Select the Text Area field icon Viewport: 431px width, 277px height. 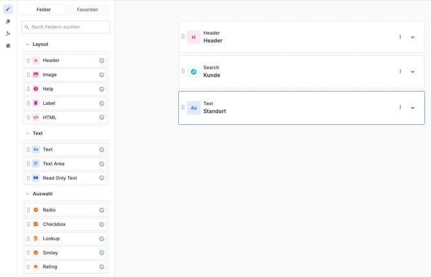click(36, 164)
